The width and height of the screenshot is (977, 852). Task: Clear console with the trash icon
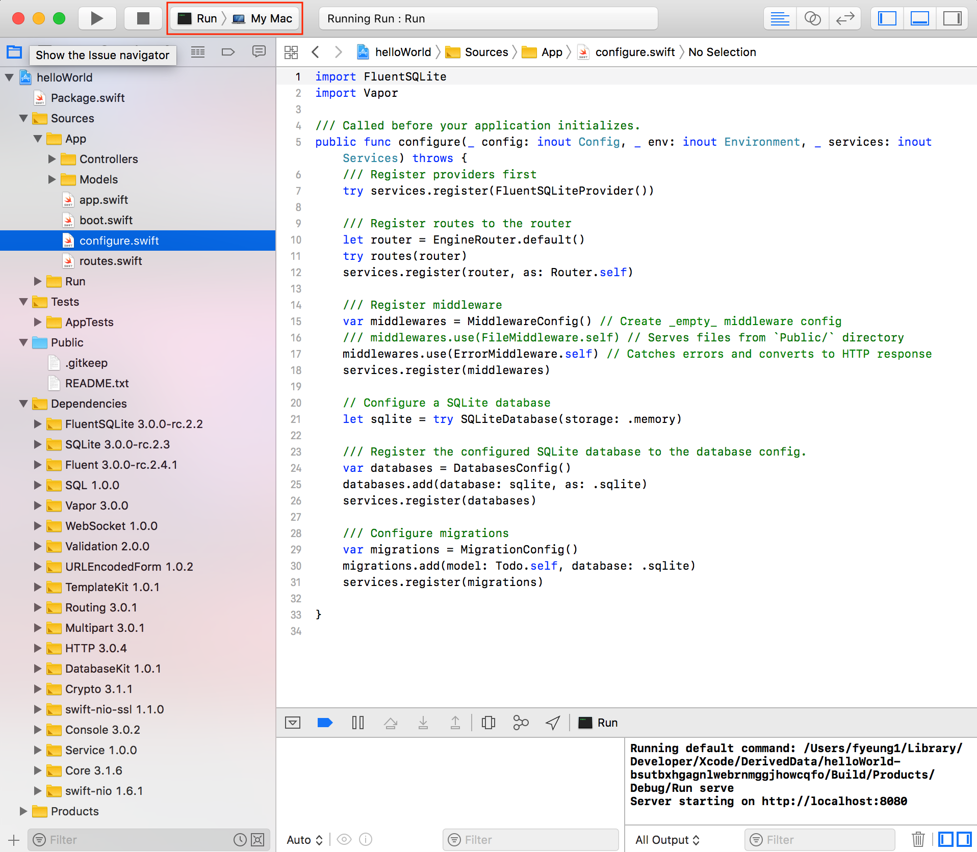[x=918, y=839]
